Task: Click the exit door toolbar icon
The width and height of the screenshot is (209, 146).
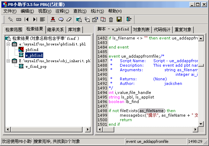Action: [129, 19]
